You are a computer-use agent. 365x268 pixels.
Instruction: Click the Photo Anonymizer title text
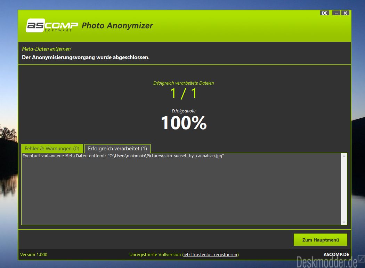pos(117,25)
